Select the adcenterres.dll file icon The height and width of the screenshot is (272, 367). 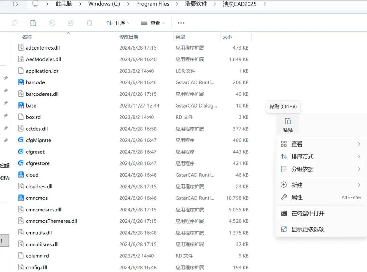click(21, 47)
